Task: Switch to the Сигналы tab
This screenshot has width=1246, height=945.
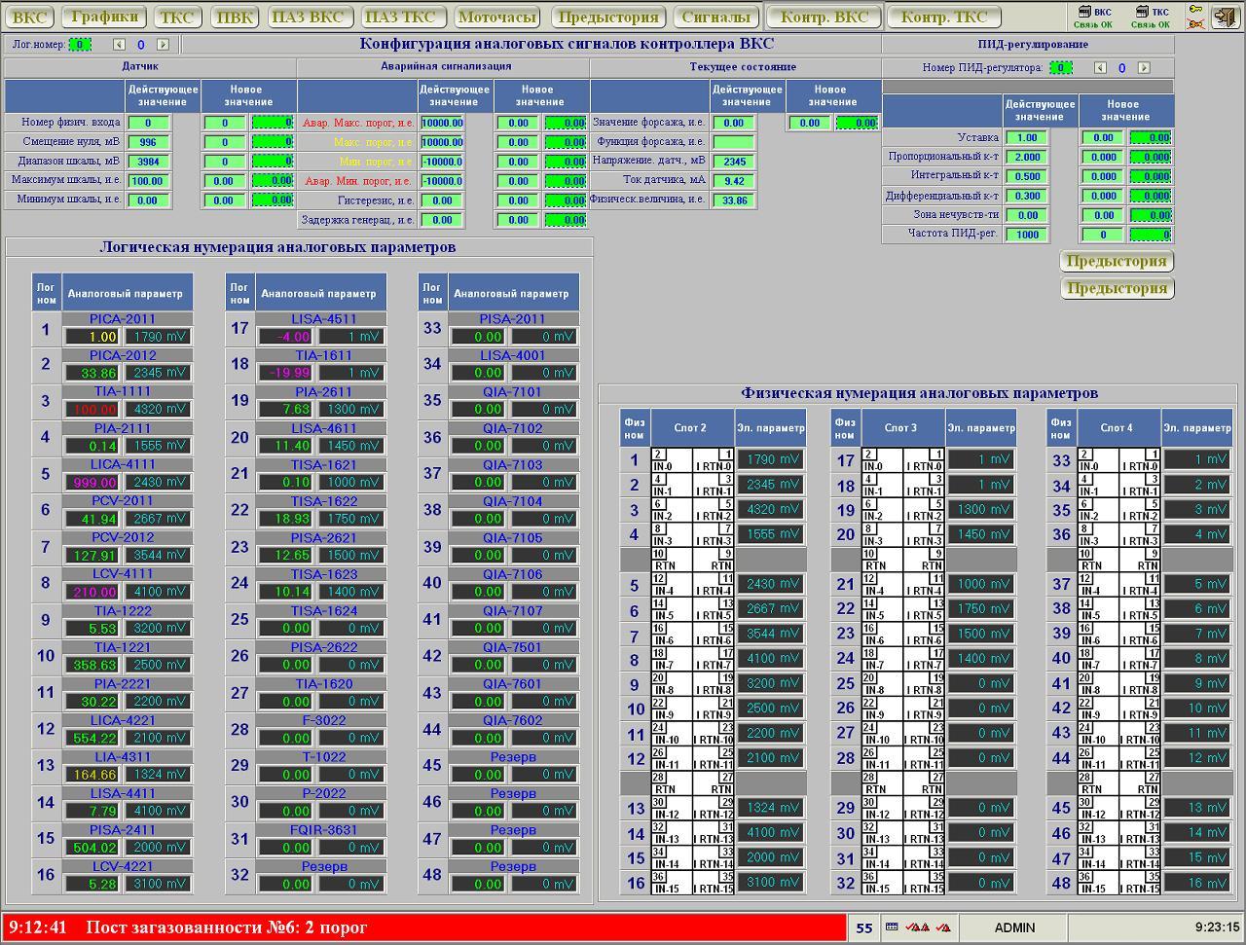Action: [715, 17]
